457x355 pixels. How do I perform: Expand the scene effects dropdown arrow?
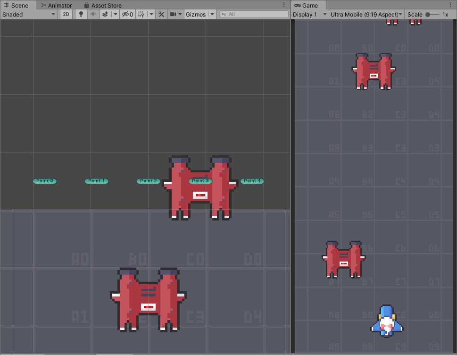point(116,14)
